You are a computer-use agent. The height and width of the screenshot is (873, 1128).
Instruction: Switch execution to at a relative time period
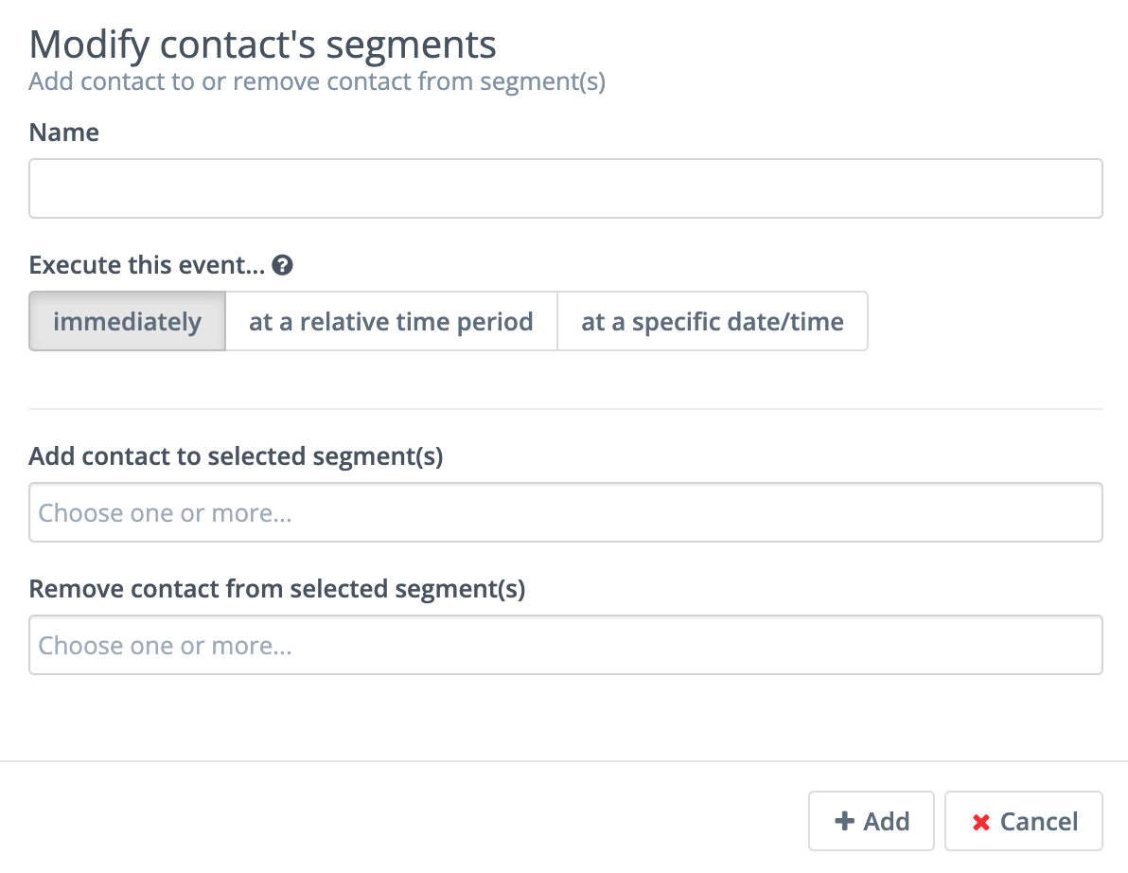point(390,321)
